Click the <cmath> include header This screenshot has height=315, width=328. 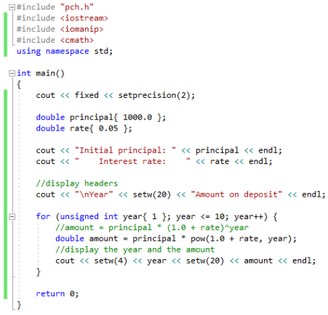coord(77,40)
